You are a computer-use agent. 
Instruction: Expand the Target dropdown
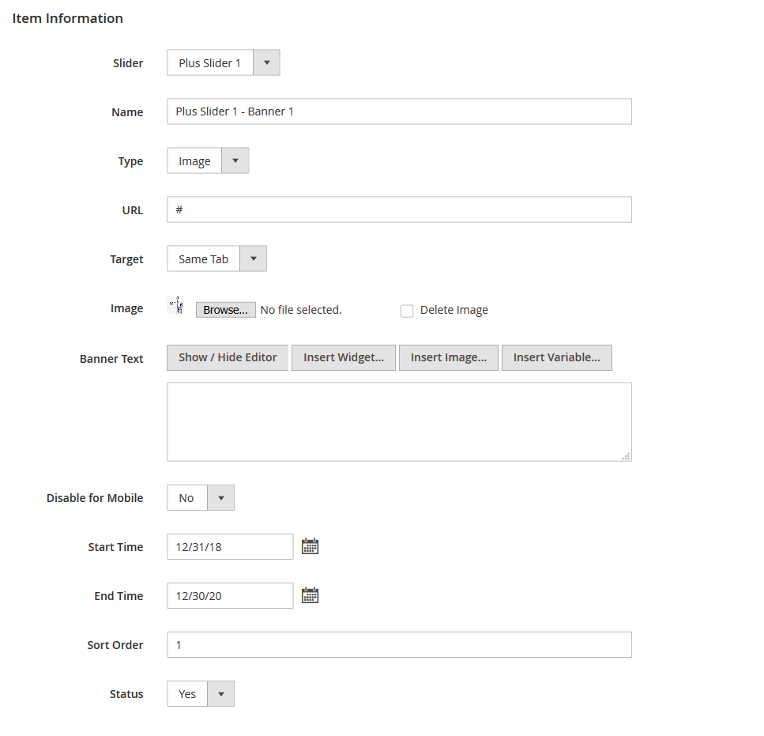click(216, 259)
